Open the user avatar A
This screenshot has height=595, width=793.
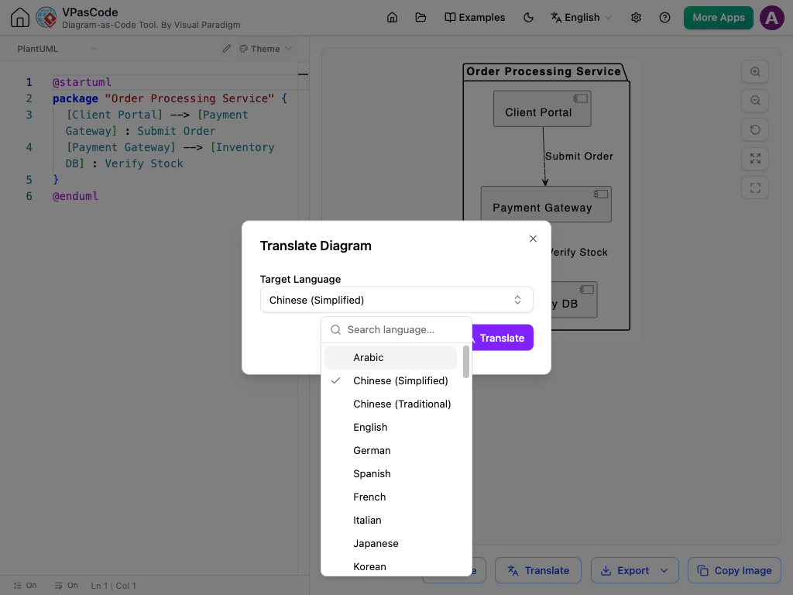(772, 18)
